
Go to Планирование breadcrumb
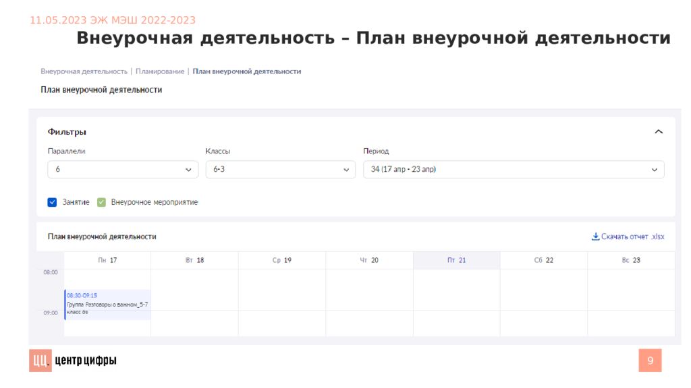pos(160,71)
